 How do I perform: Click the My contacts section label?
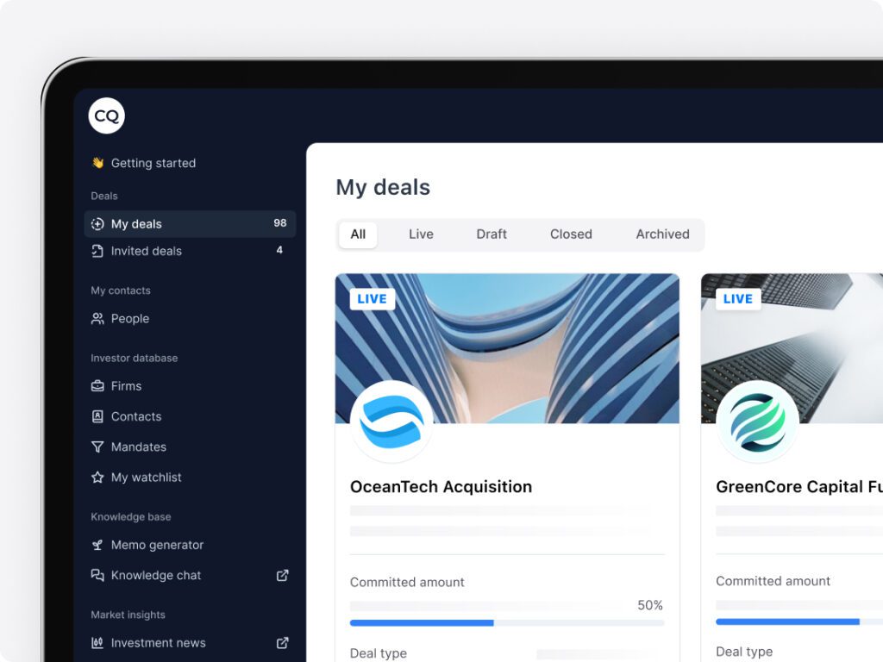point(121,290)
